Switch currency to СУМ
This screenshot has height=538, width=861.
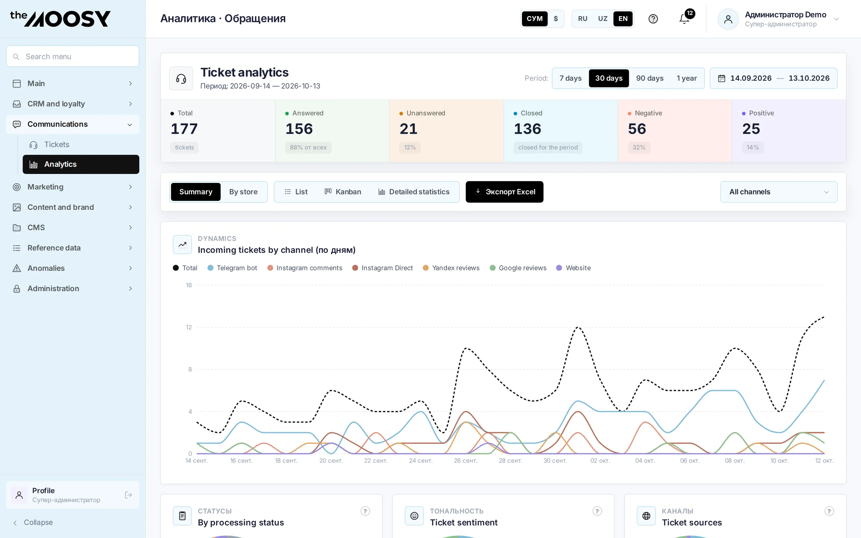coord(535,19)
